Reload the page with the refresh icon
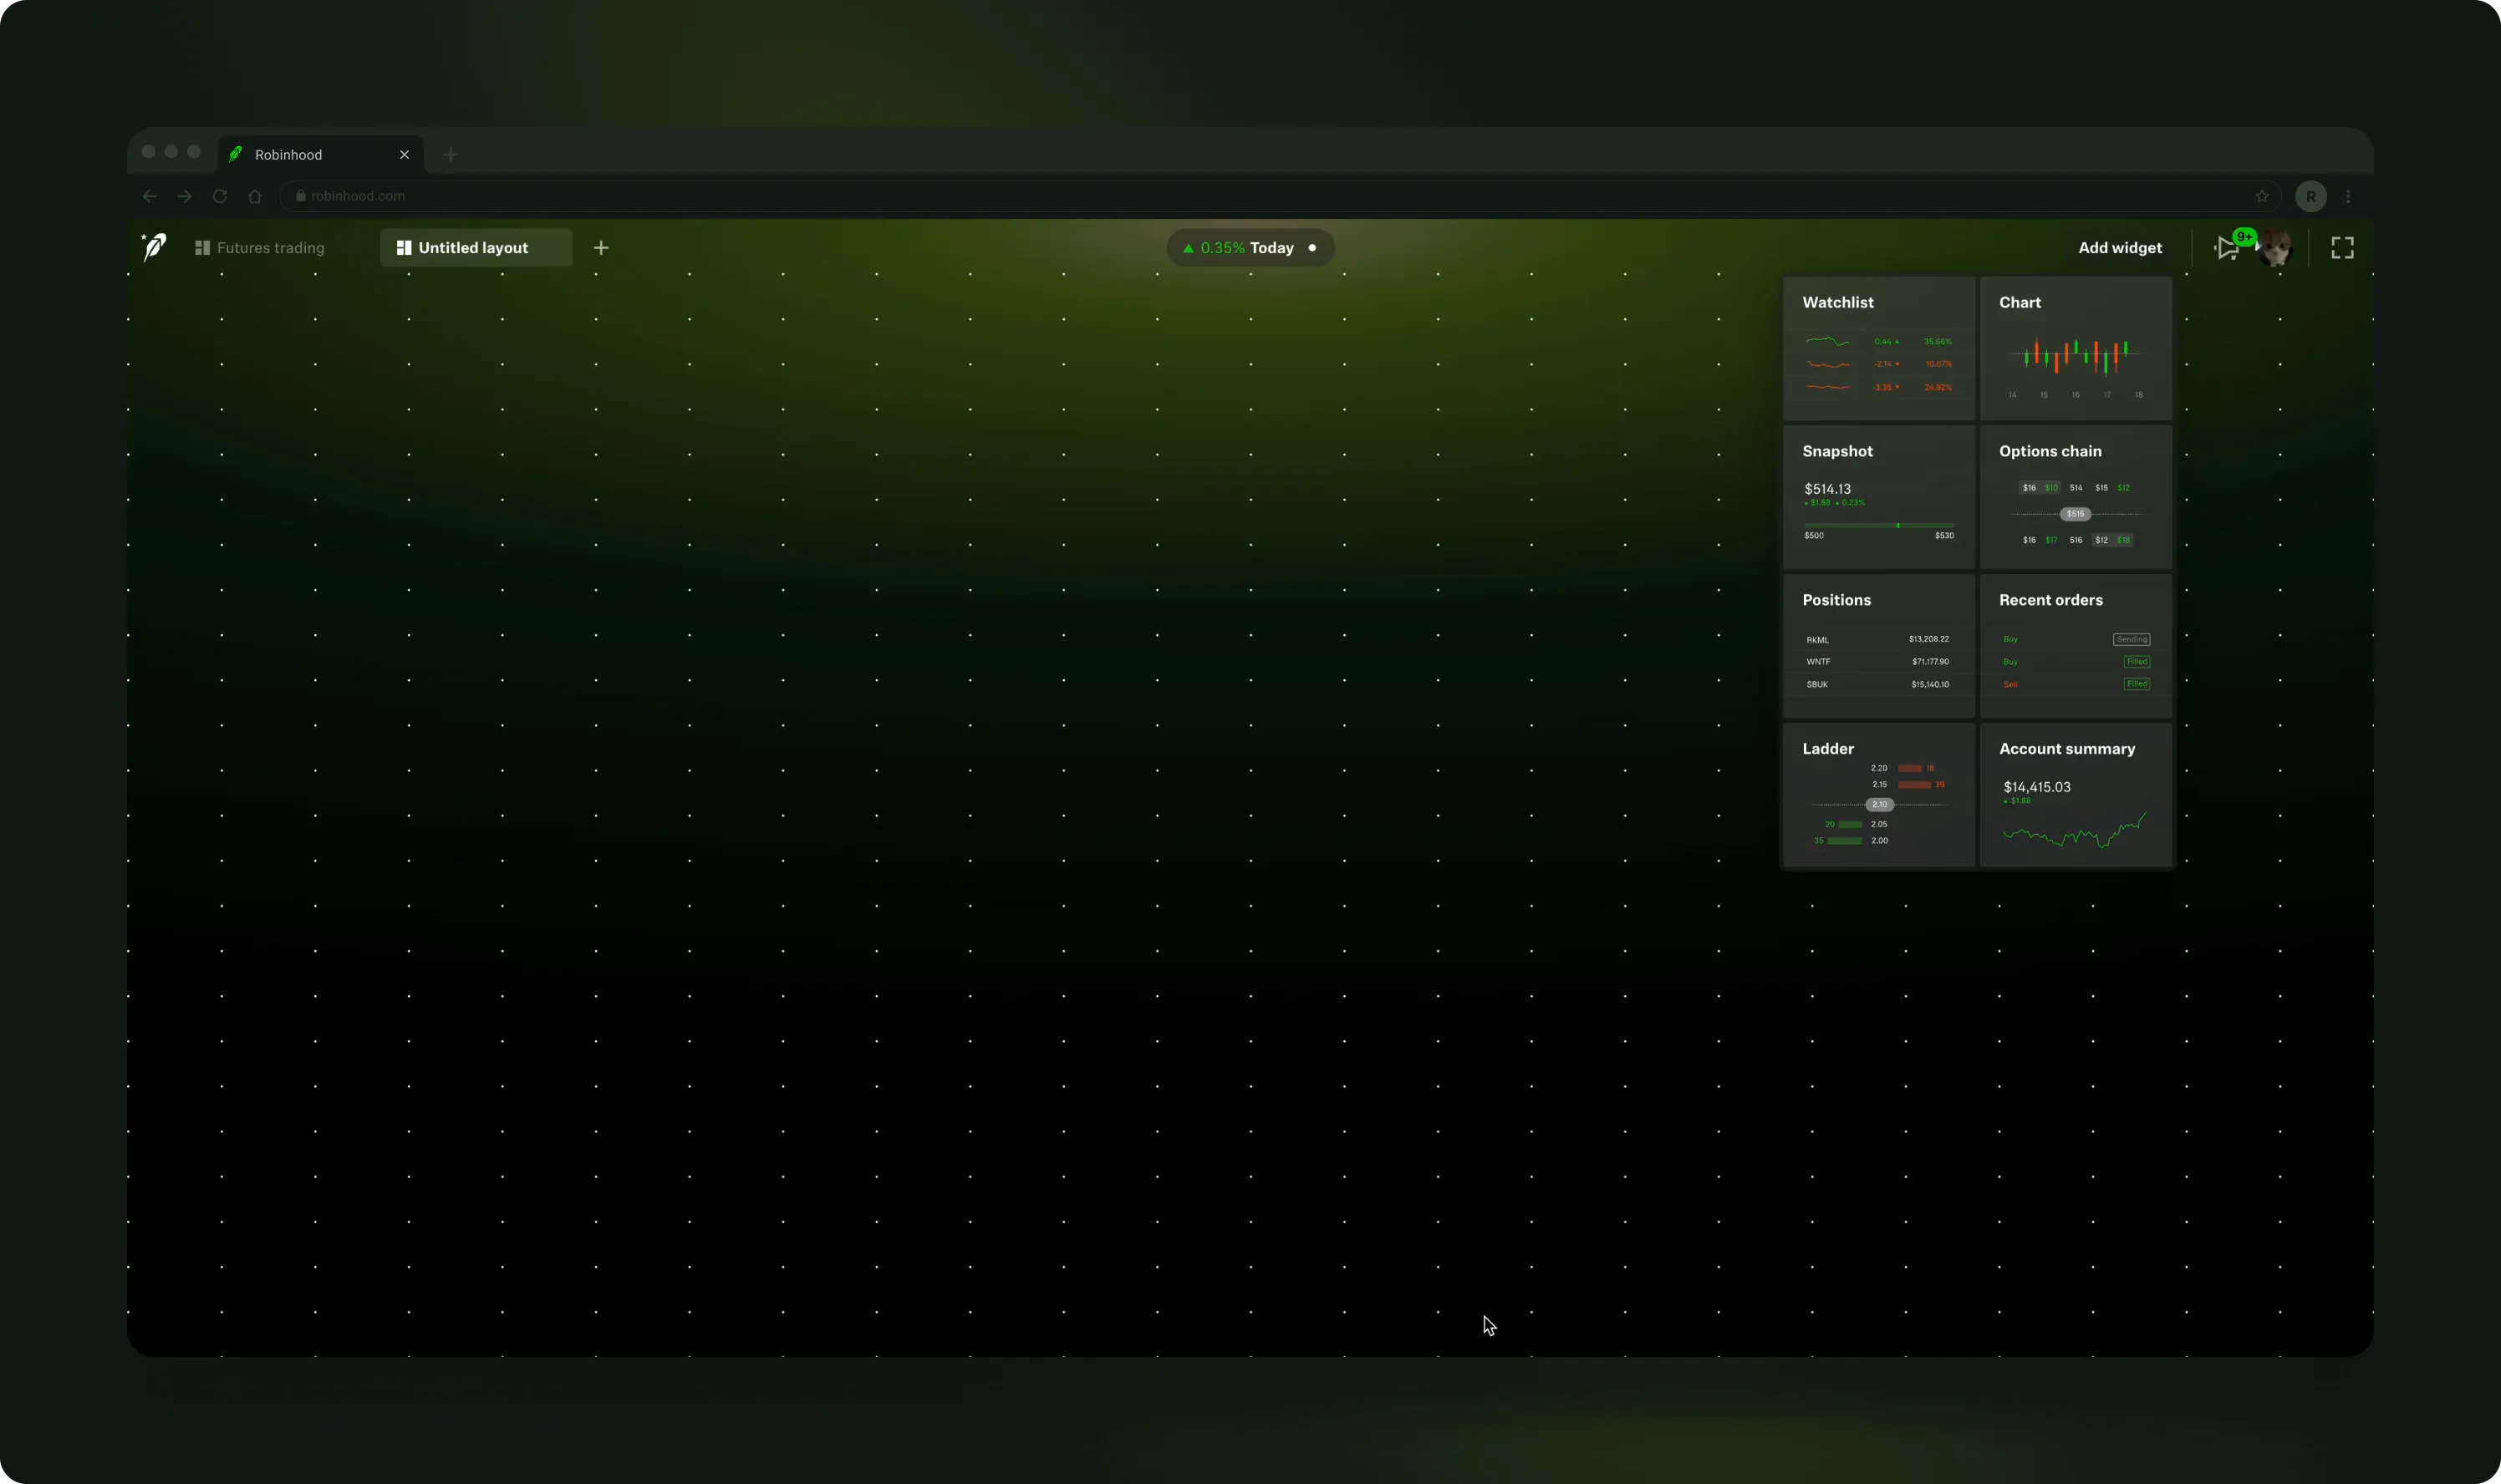This screenshot has width=2501, height=1484. [x=220, y=196]
